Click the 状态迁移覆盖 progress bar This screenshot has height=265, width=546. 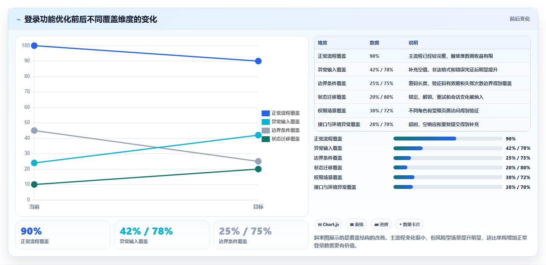(x=448, y=167)
